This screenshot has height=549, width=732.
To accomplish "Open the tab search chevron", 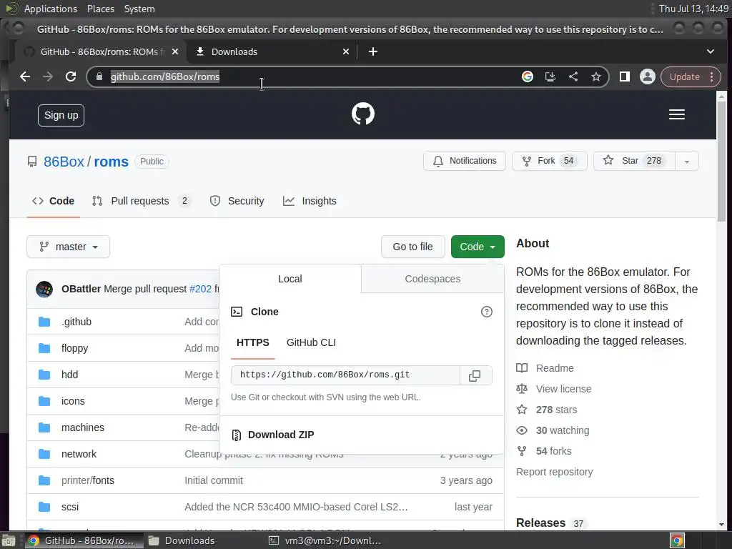I will click(711, 51).
